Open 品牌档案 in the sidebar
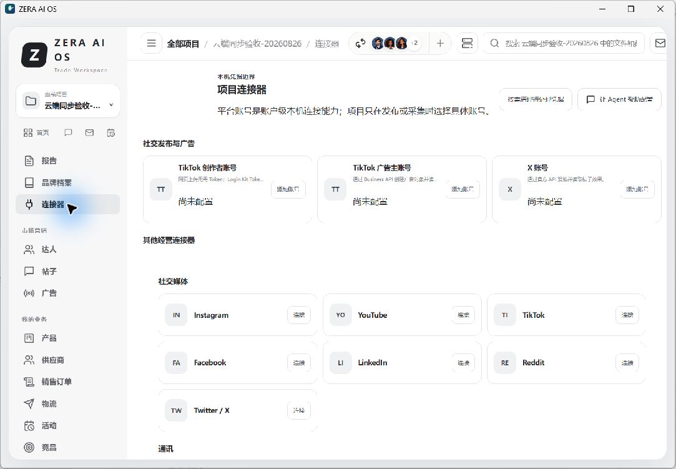 click(x=67, y=182)
